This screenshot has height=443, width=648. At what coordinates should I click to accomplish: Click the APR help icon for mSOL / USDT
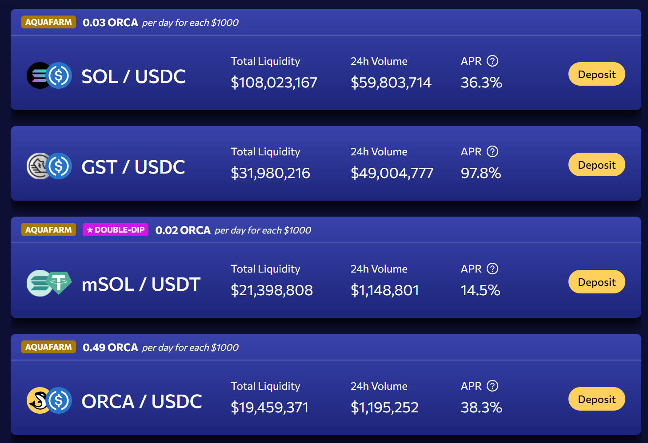tap(492, 269)
